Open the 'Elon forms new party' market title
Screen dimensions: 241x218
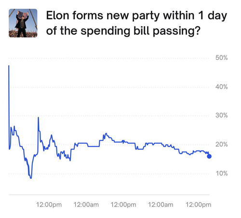pos(136,23)
